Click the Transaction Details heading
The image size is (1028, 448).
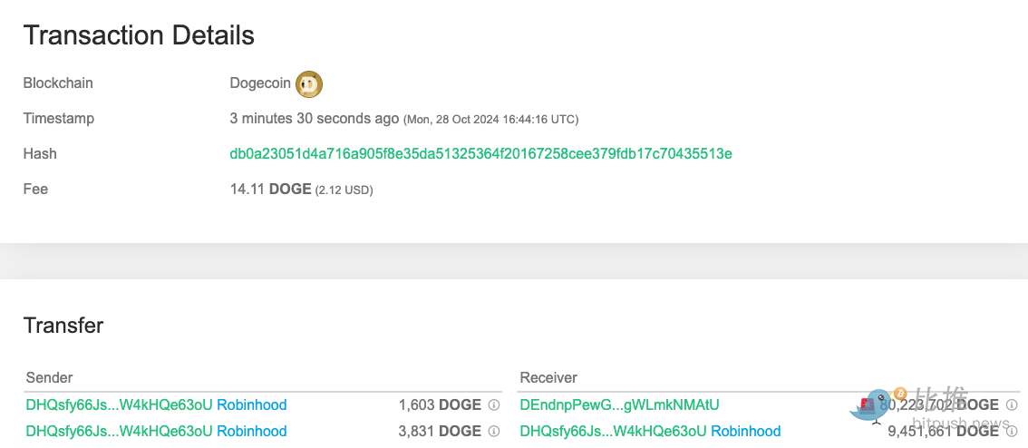(x=139, y=35)
